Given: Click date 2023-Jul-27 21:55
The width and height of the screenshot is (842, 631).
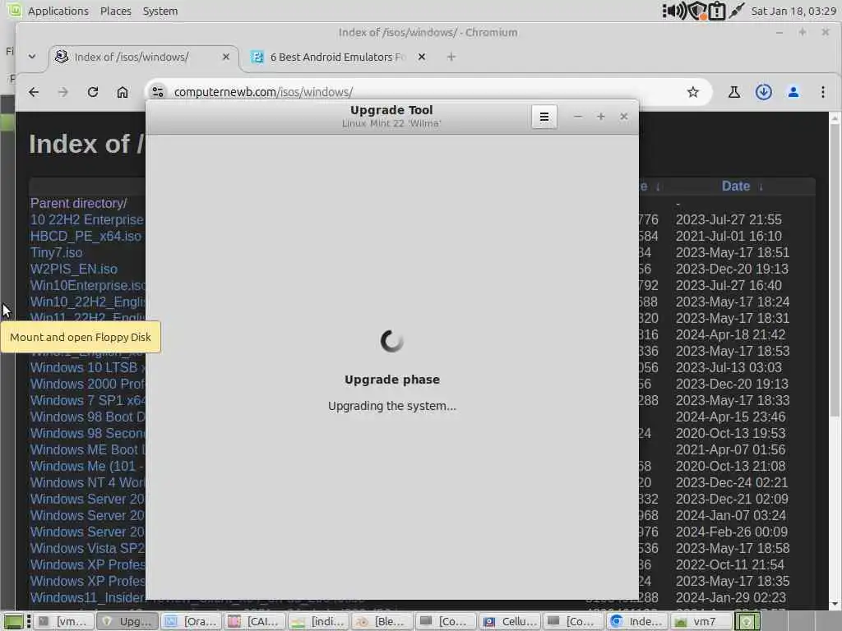Looking at the screenshot, I should tap(729, 219).
